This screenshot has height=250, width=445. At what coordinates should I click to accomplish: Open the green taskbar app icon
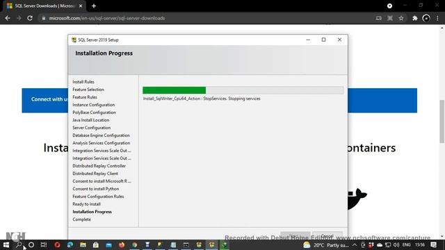click(225, 244)
